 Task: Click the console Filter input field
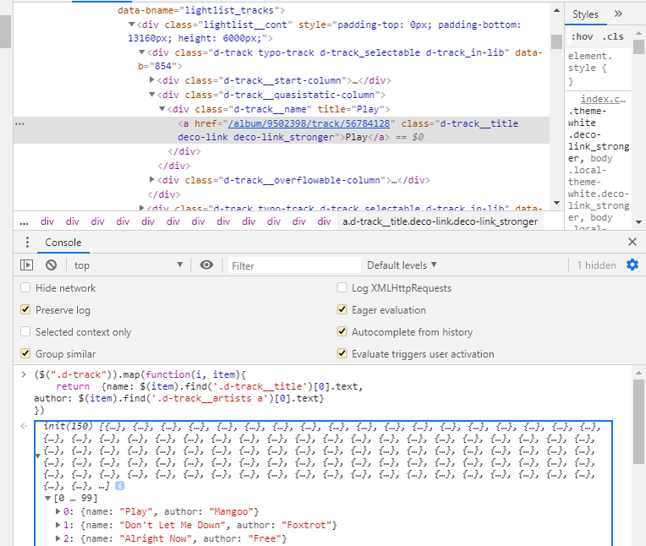point(294,265)
